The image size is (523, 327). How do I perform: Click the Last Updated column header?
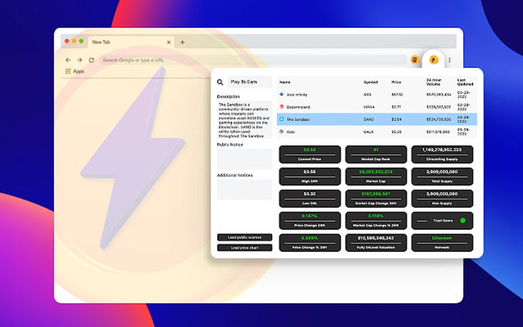[x=465, y=82]
